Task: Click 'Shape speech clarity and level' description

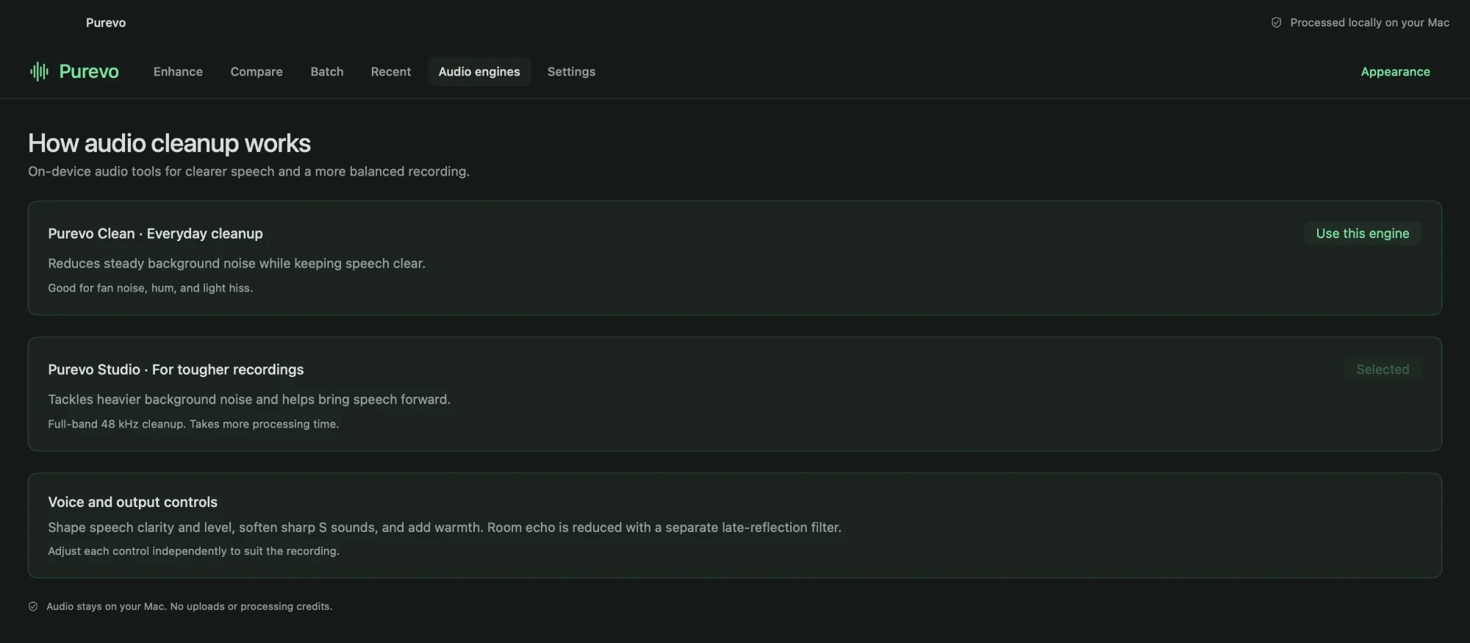Action: [445, 527]
